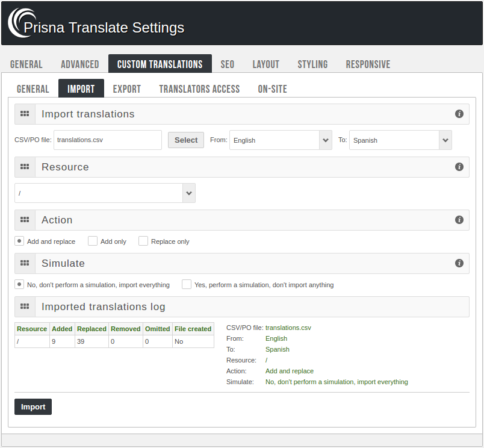Click 'Add and replace' value in log summary

tap(290, 371)
